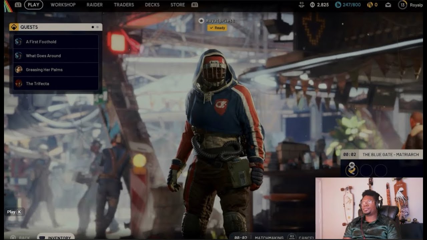Screen dimensions: 427x240
Task: Open the Greasing Her Palms quest
Action: tap(56, 70)
